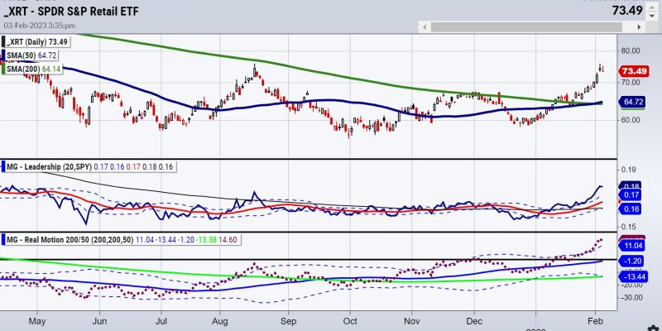Click the 11.04 Real Motion value tag

tap(632, 245)
